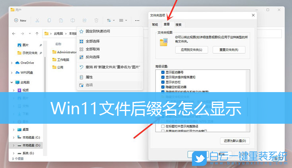The image size is (292, 168).
Task: Click the 视频 folder icon
Action: (x=19, y=90)
